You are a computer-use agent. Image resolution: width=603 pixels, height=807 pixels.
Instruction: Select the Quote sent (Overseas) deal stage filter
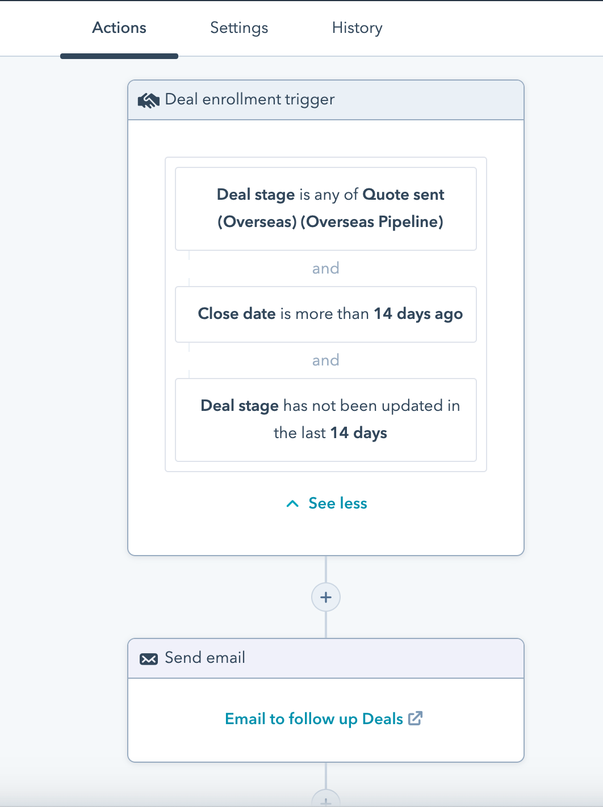[326, 209]
